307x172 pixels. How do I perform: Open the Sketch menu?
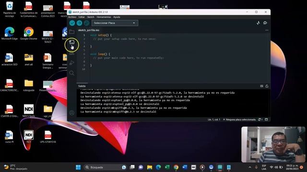click(91, 17)
